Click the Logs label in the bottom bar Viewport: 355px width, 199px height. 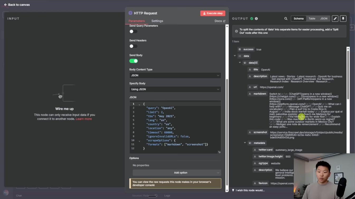point(167,196)
